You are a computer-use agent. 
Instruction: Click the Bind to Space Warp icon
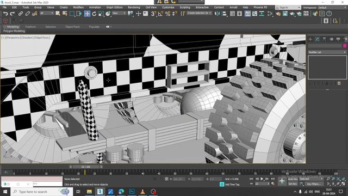click(x=35, y=14)
